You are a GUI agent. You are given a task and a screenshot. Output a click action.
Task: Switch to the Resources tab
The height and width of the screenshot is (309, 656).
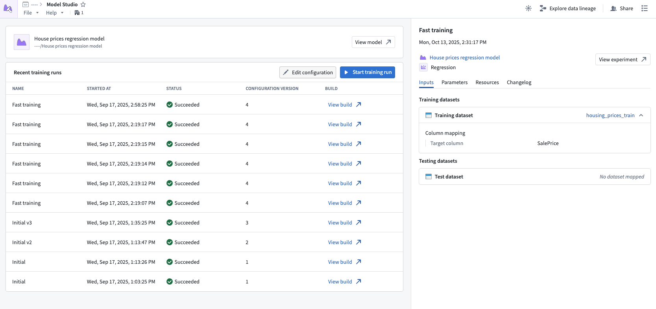click(x=487, y=82)
